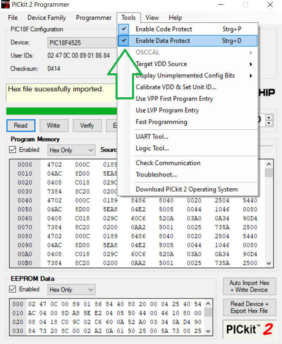Toggle Program Memory Enabled checkbox
Viewport: 282px width, 344px height.
(13, 150)
